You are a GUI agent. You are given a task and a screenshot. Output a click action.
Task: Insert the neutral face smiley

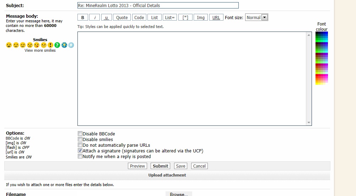43,45
